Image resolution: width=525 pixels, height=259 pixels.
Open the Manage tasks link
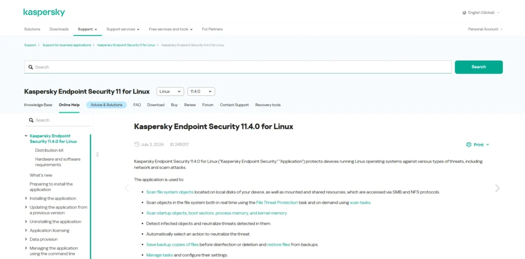click(160, 255)
